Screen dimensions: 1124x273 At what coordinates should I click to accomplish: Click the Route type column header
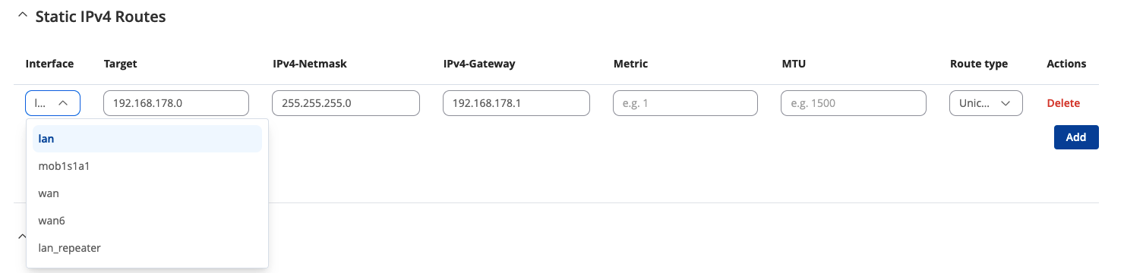979,64
